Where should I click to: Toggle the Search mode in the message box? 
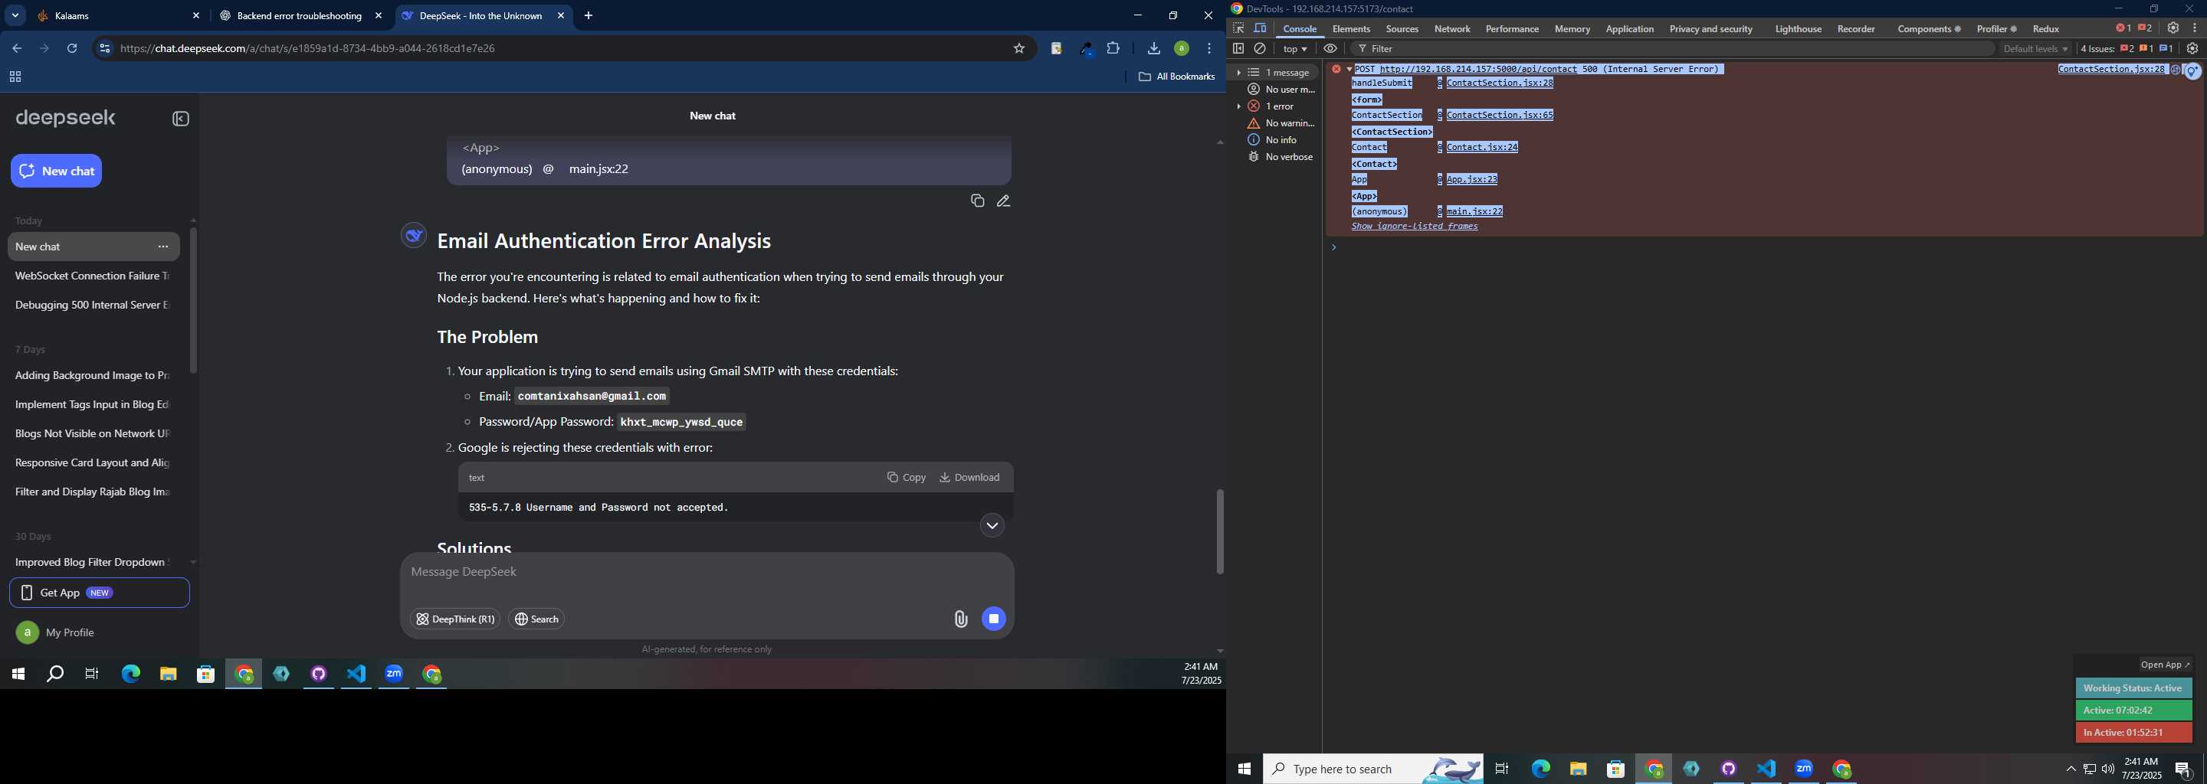pos(536,619)
